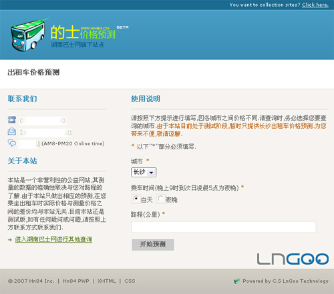Screen dimensions: 334x294
Task: Open the Hn84 PWP footer item
Action: [75, 281]
